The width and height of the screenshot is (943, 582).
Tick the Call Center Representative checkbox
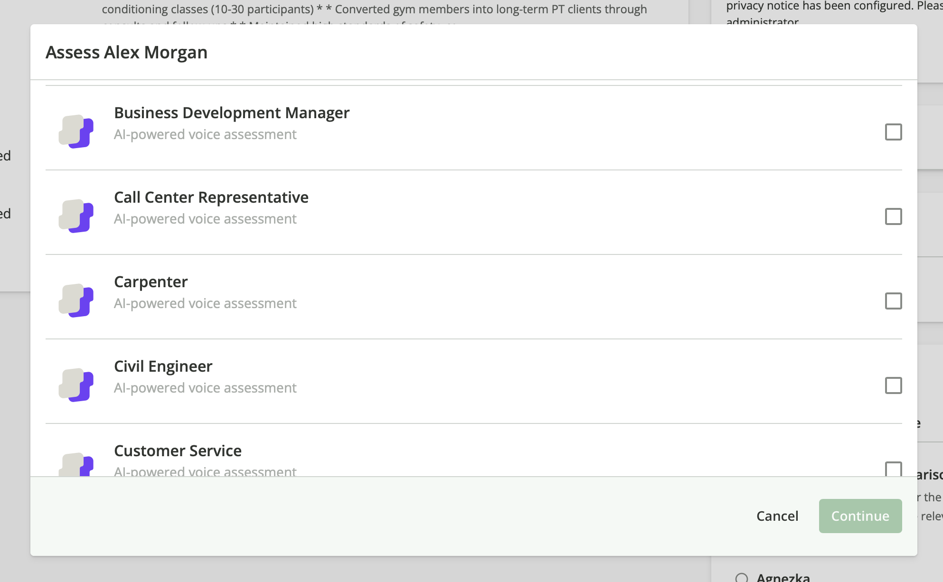point(893,216)
